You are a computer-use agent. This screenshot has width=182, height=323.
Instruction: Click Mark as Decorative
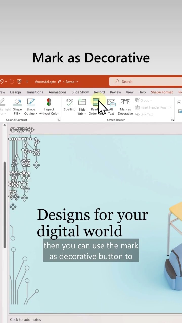coord(125,107)
